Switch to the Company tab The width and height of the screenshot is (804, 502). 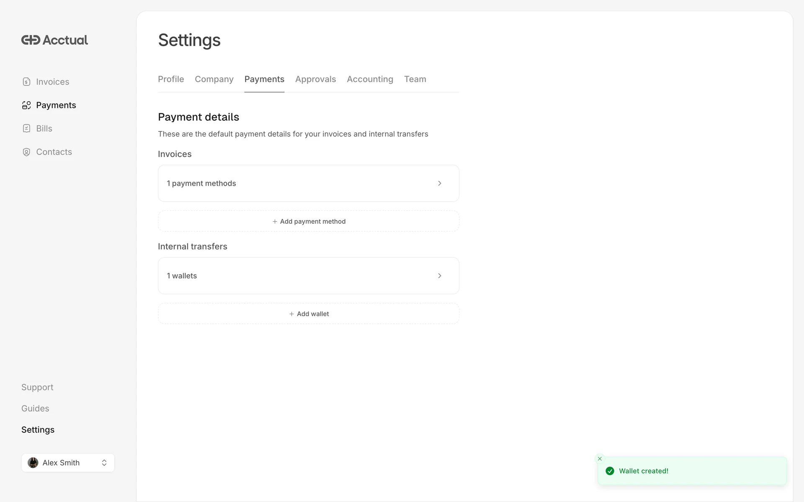pyautogui.click(x=214, y=79)
